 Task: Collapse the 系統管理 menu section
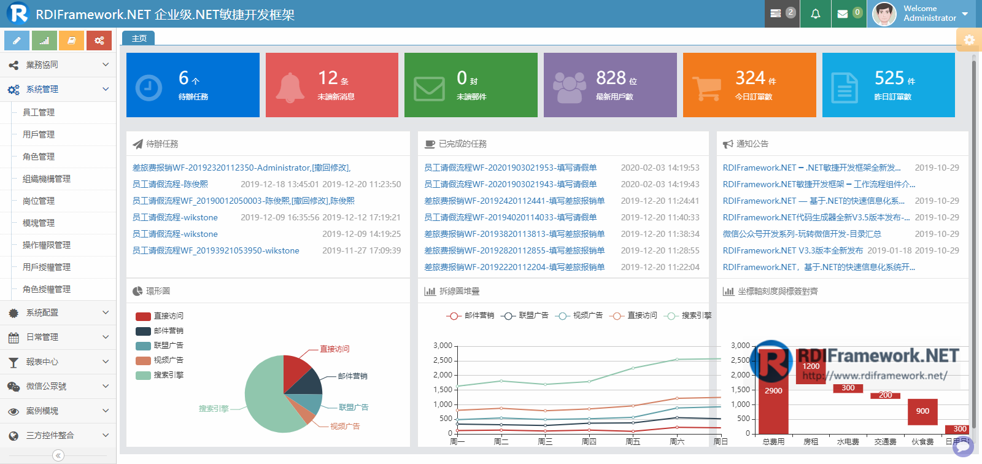tap(58, 89)
